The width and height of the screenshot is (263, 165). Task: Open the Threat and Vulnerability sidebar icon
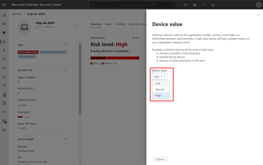[5, 94]
